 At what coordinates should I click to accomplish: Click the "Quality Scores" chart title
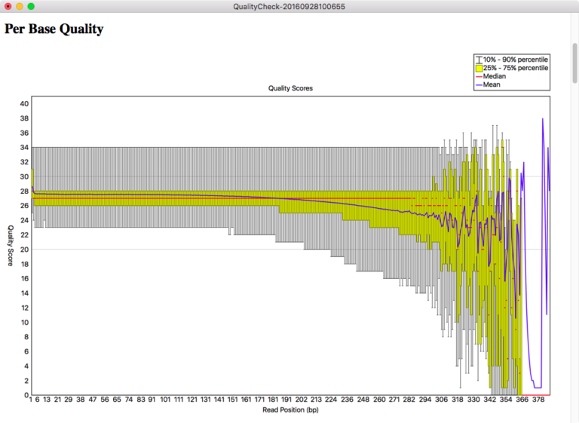pos(290,88)
